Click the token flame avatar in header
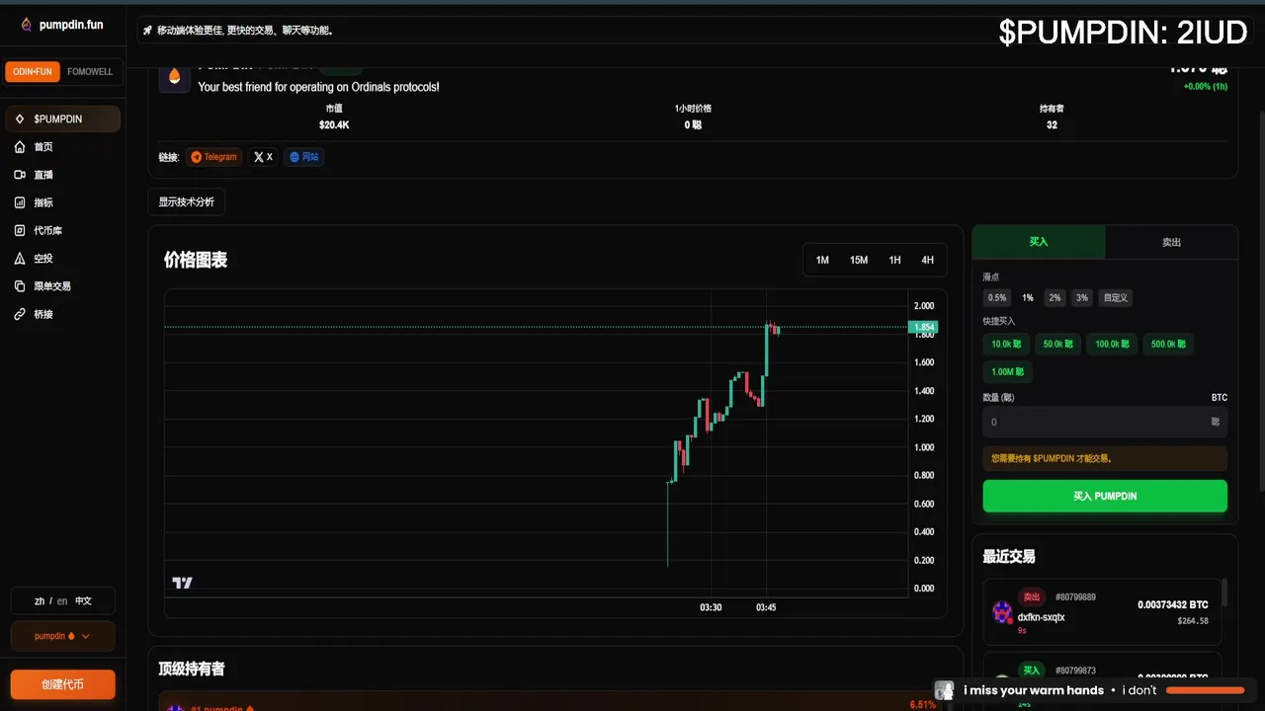This screenshot has width=1265, height=711. pyautogui.click(x=175, y=77)
